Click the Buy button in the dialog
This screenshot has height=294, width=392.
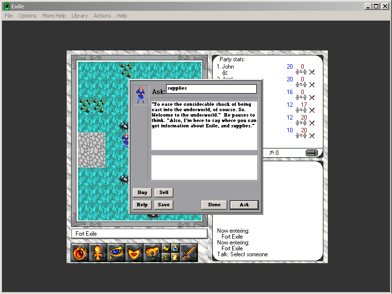[x=142, y=193]
